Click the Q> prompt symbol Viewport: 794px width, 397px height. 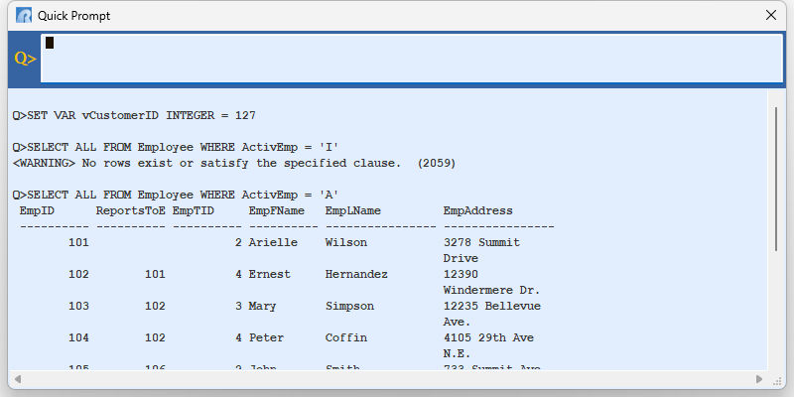pyautogui.click(x=25, y=59)
